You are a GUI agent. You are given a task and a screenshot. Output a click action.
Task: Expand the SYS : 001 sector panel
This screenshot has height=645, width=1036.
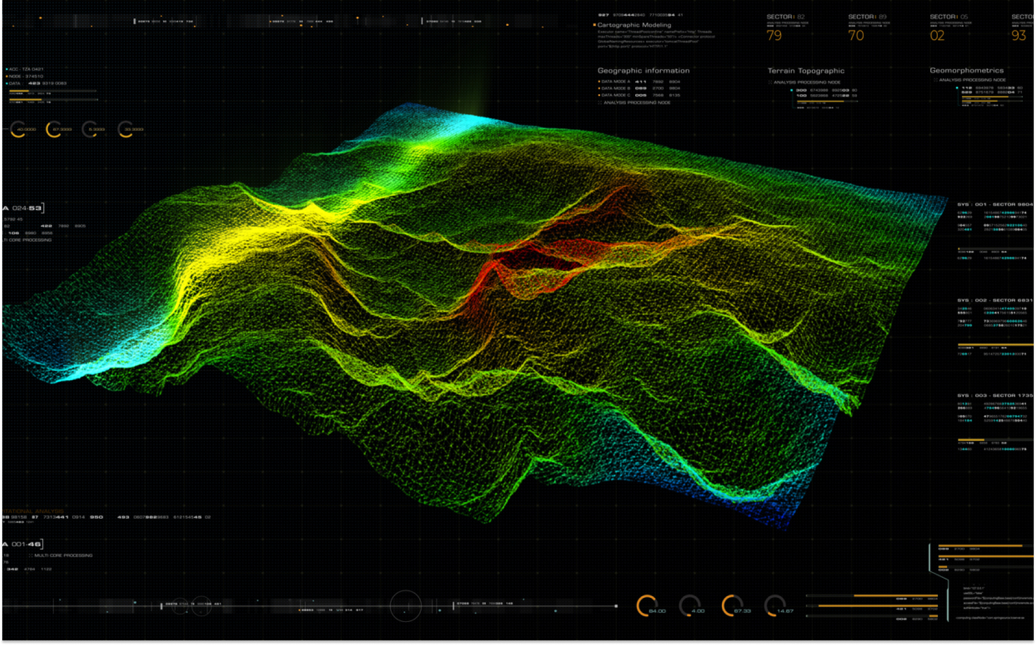coord(994,204)
